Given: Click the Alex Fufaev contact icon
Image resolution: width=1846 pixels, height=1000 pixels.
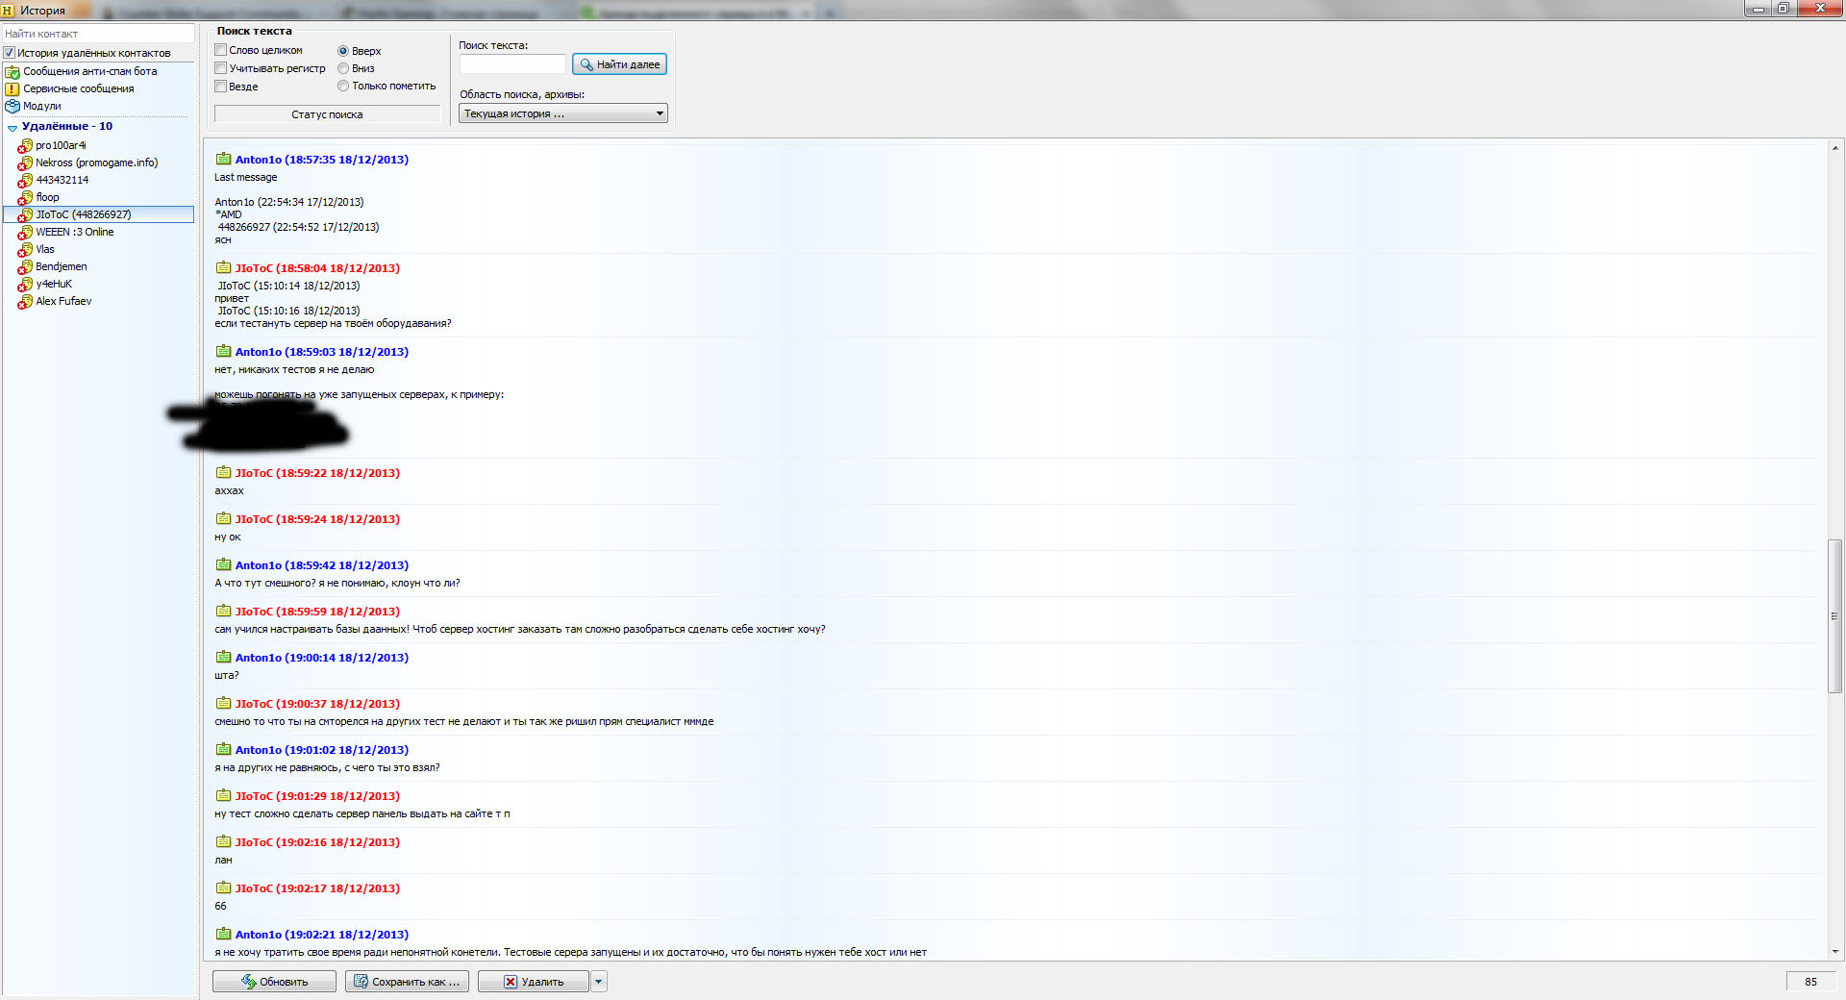Looking at the screenshot, I should [x=25, y=301].
